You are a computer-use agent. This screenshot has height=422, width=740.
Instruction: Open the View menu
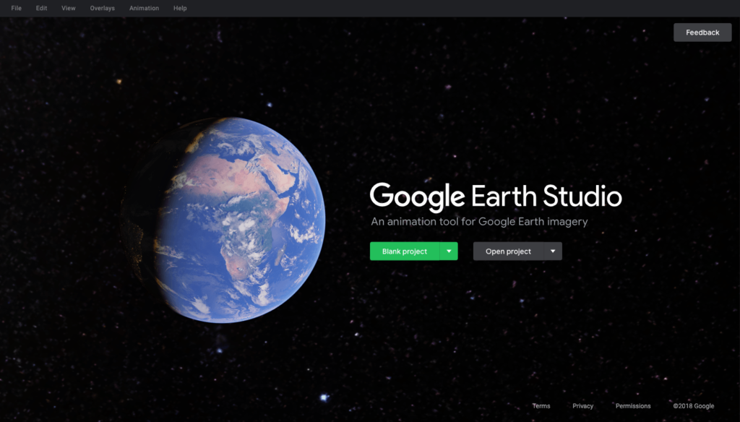69,8
